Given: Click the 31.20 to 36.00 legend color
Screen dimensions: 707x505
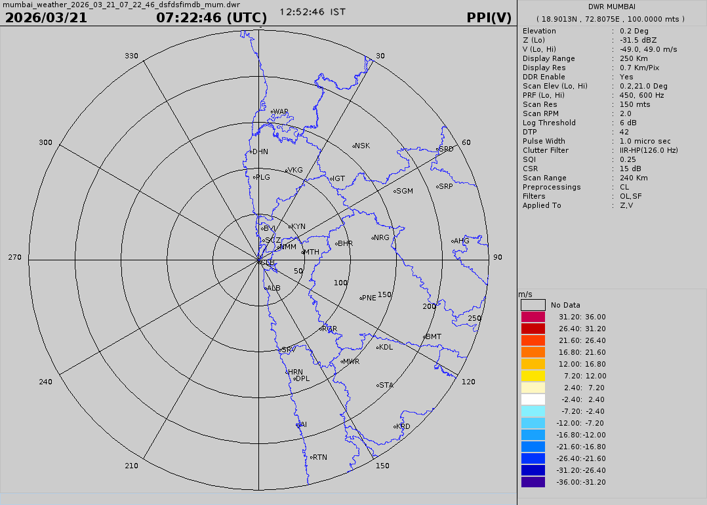Looking at the screenshot, I should pyautogui.click(x=533, y=317).
